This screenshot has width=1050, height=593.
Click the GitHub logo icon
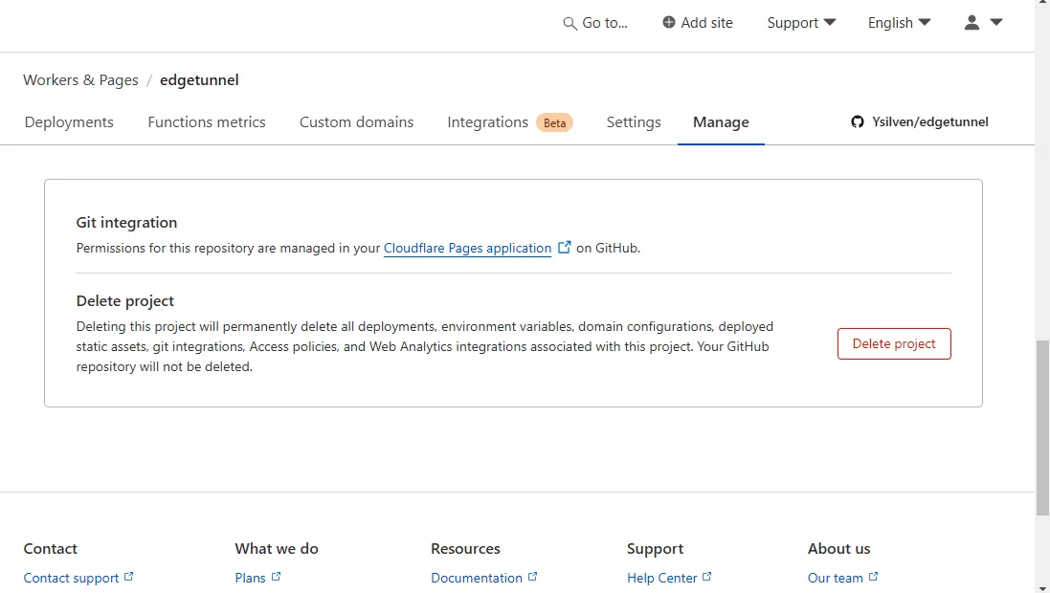(858, 121)
